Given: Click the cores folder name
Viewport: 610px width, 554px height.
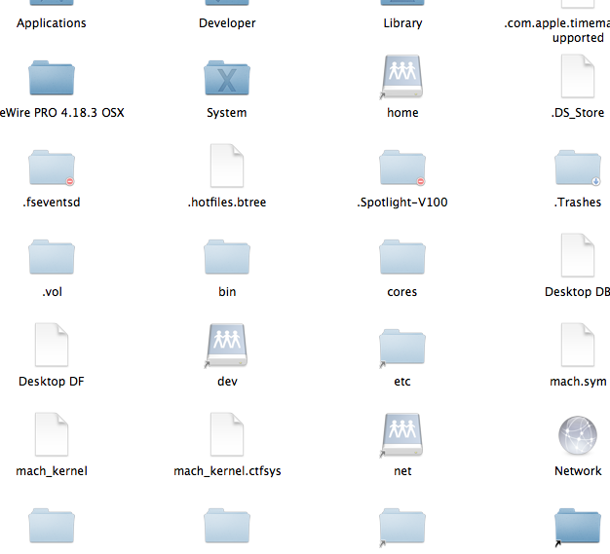Looking at the screenshot, I should [402, 292].
